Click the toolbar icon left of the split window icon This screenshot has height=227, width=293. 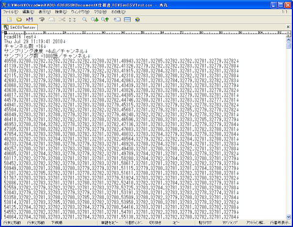click(x=117, y=20)
